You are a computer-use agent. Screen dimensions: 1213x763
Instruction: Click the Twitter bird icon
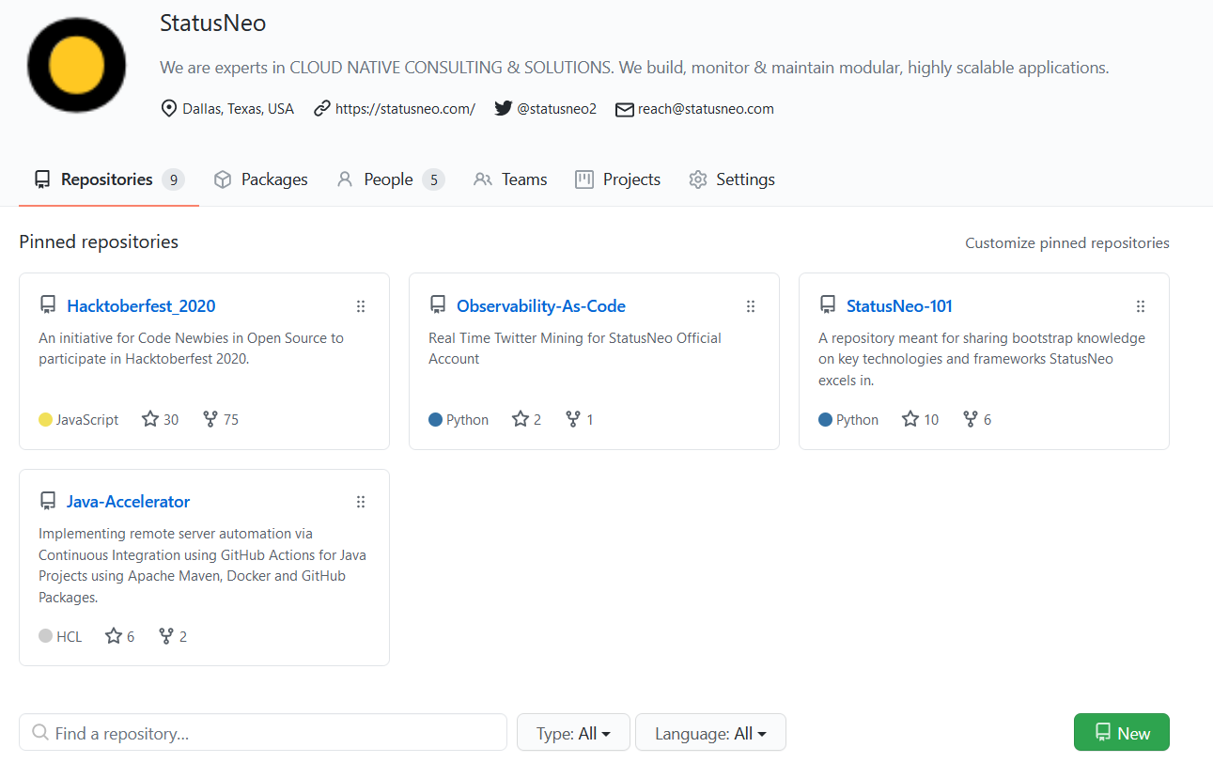504,109
